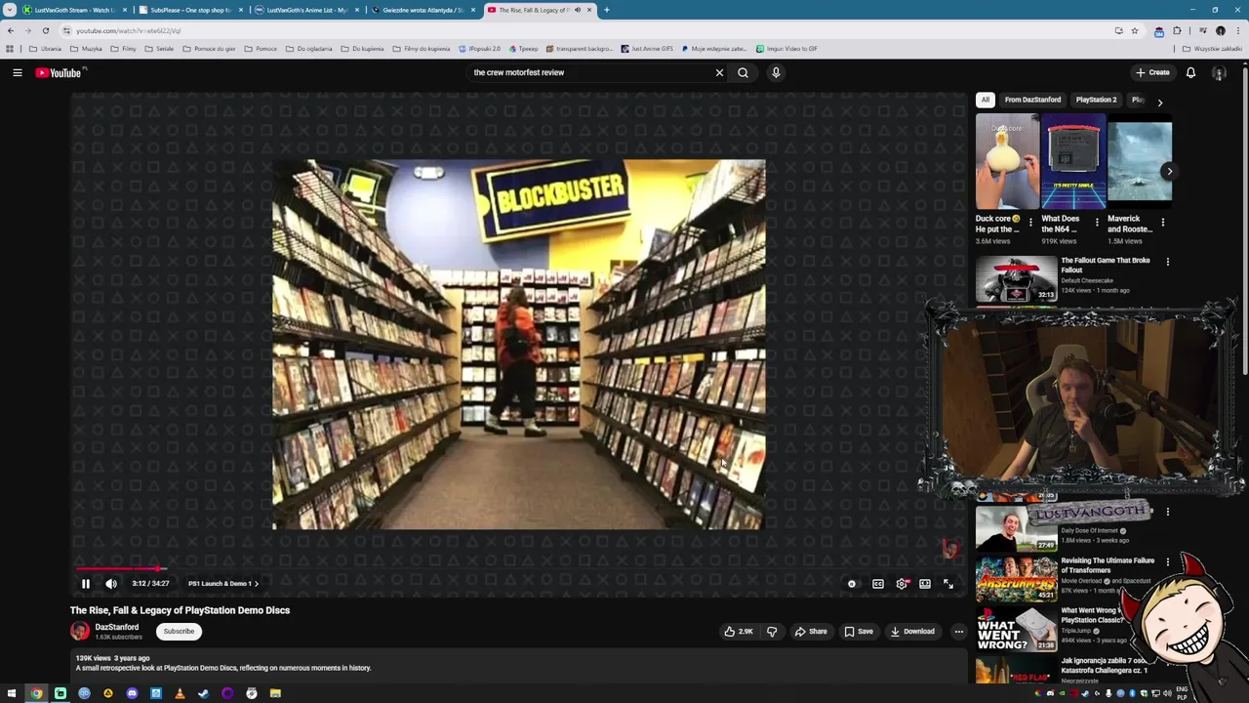Expand the PS1 Launch & Demo 1 chapter
The height and width of the screenshot is (703, 1249).
point(223,584)
